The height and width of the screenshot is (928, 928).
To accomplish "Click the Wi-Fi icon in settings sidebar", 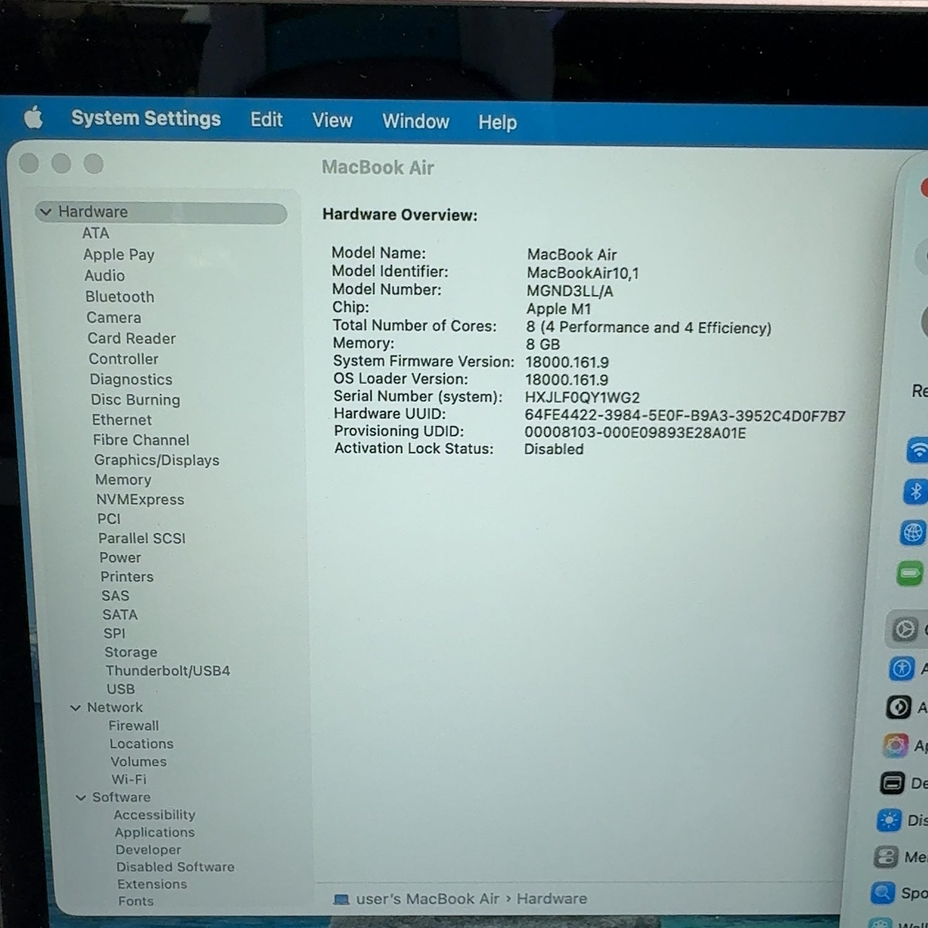I will pos(917,450).
